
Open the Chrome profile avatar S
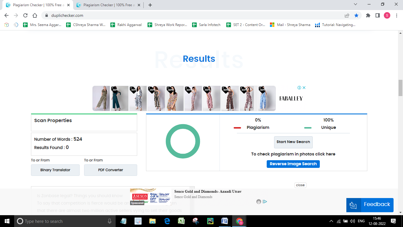point(387,15)
